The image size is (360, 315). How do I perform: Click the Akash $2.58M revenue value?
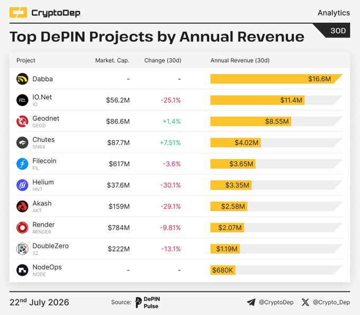pos(233,206)
